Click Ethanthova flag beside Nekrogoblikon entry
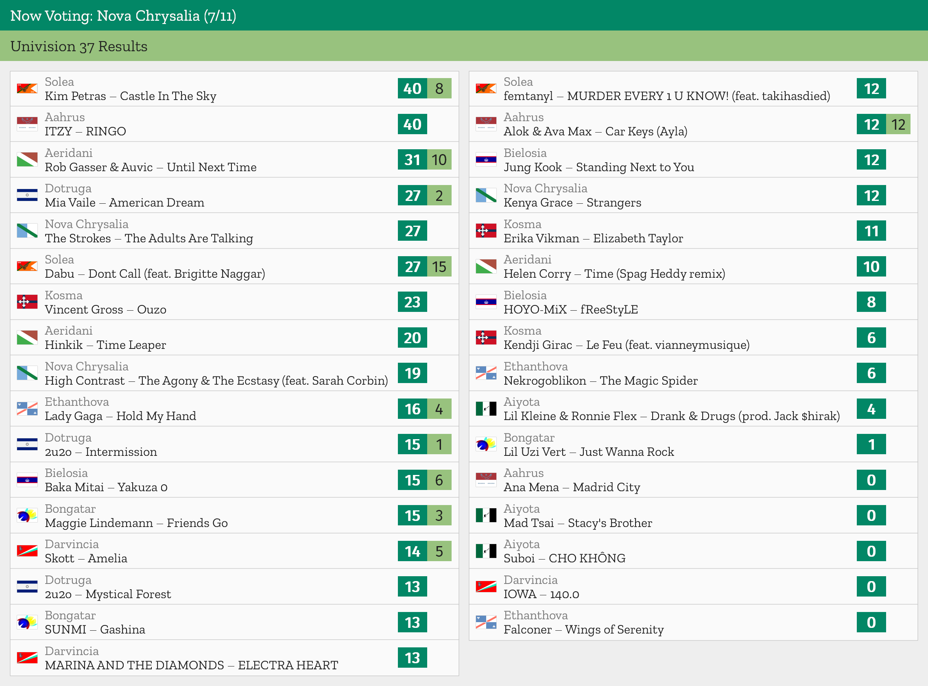 pos(486,373)
